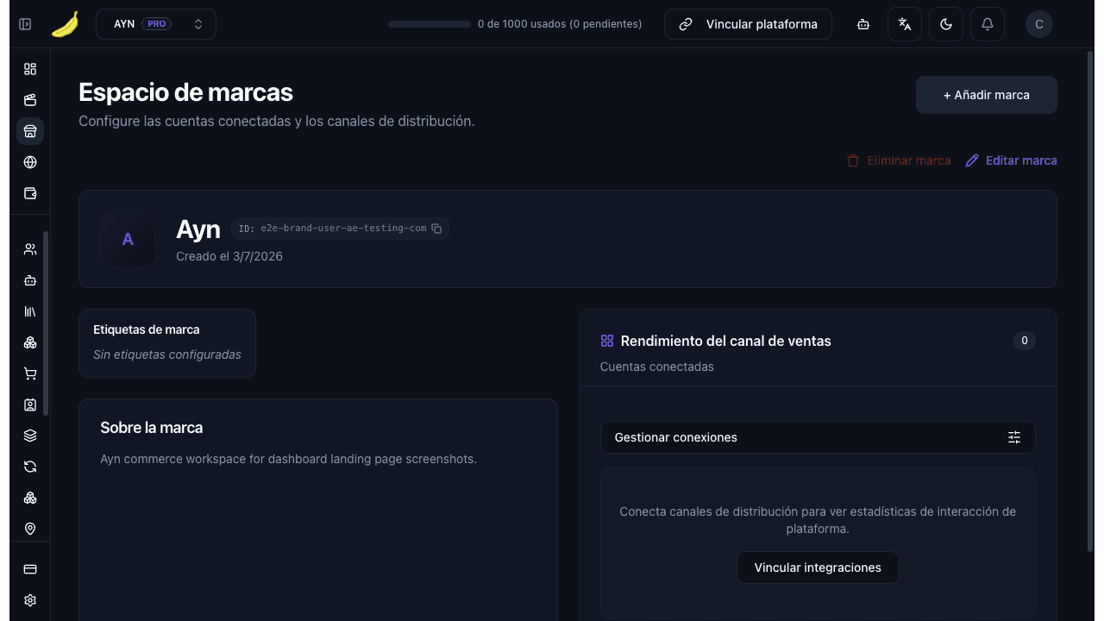Open the users group icon in sidebar
Viewport: 1104px width, 621px height.
pos(30,249)
